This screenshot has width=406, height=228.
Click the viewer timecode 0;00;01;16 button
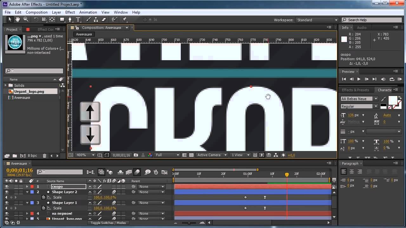(121, 155)
